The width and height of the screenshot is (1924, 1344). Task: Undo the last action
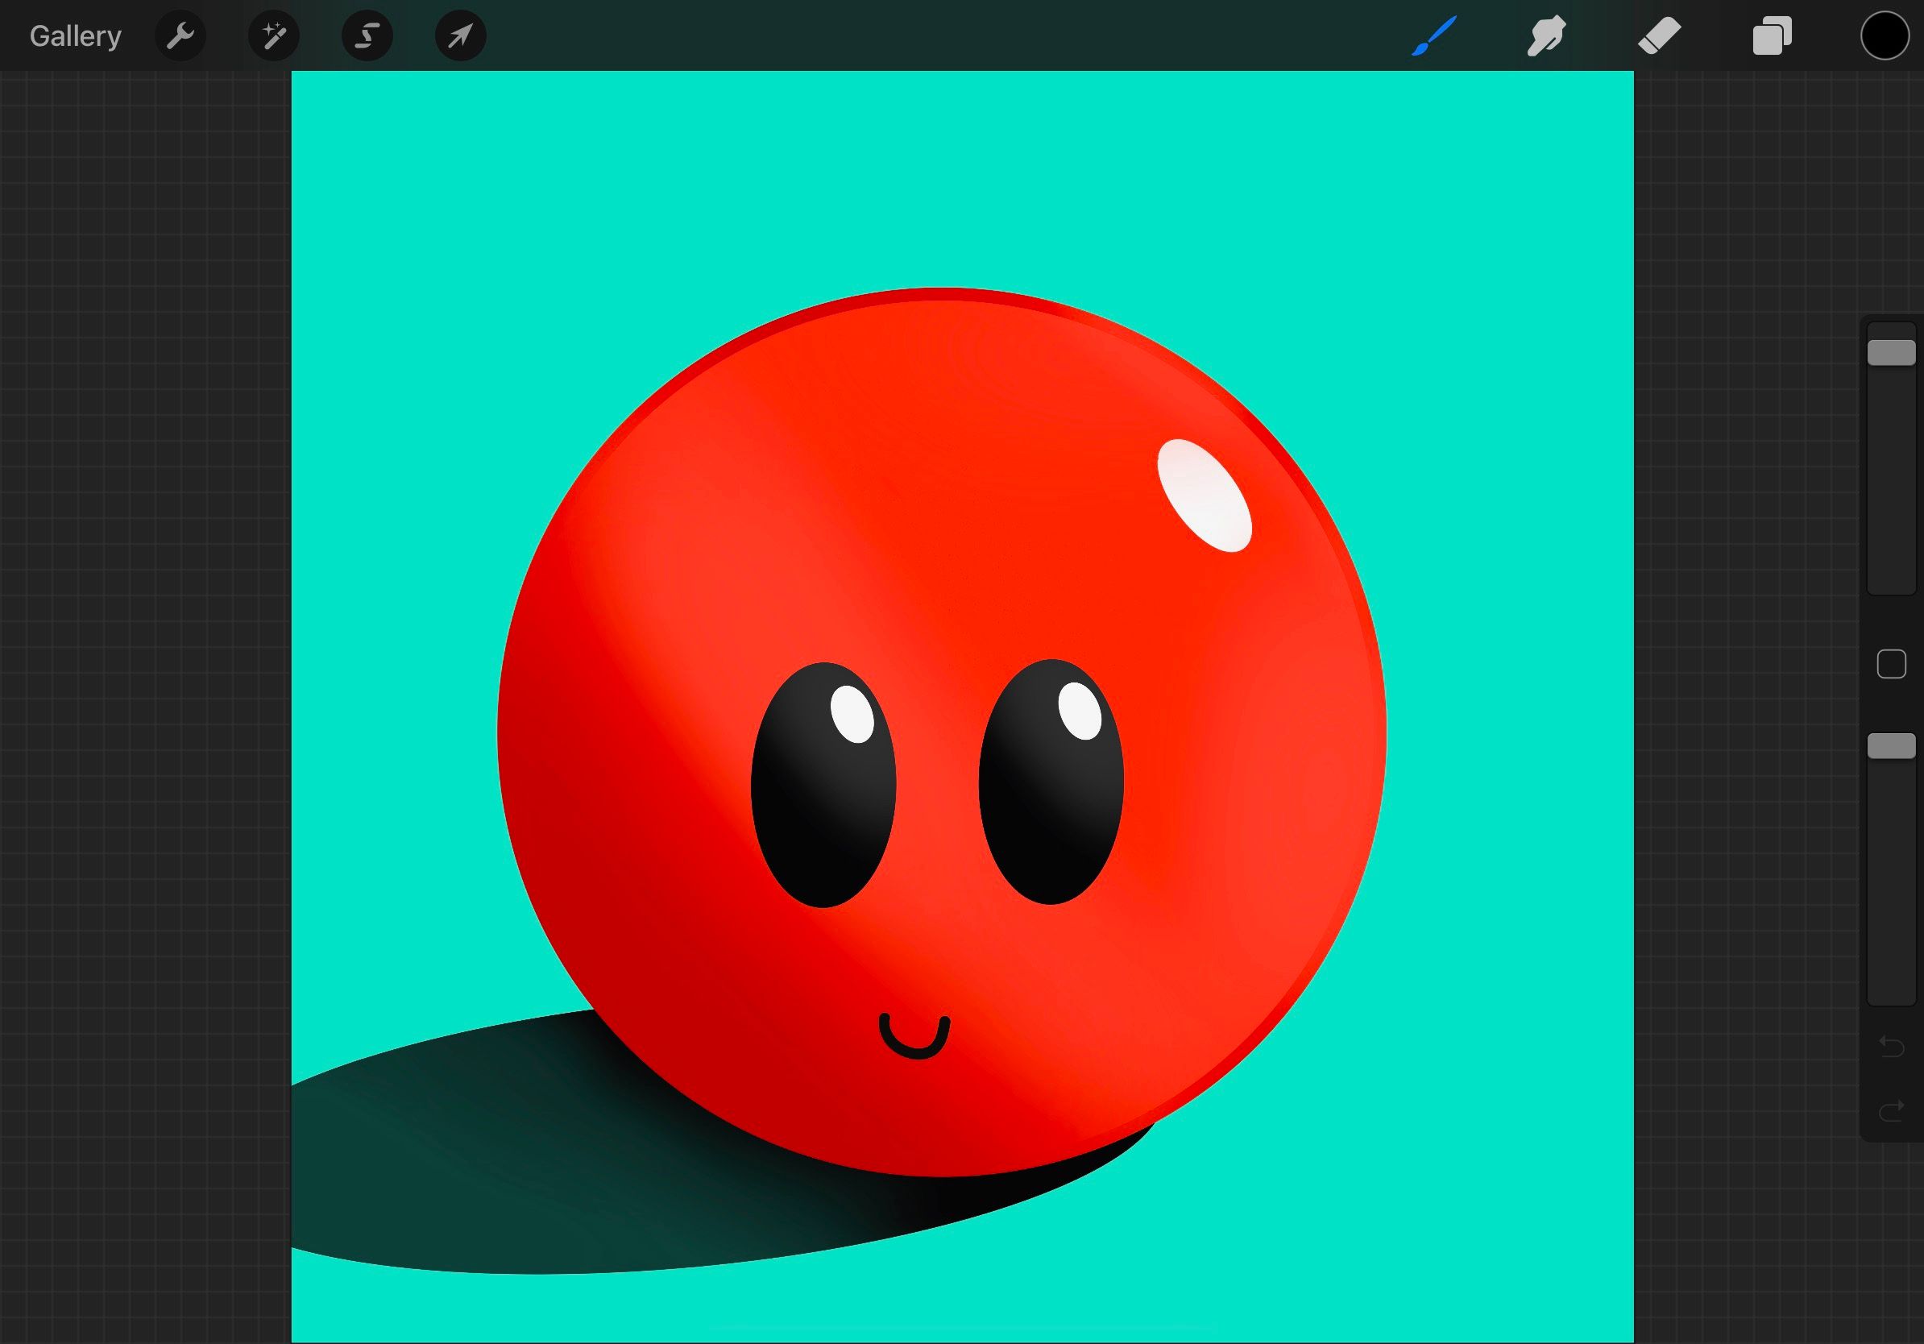point(1891,1046)
